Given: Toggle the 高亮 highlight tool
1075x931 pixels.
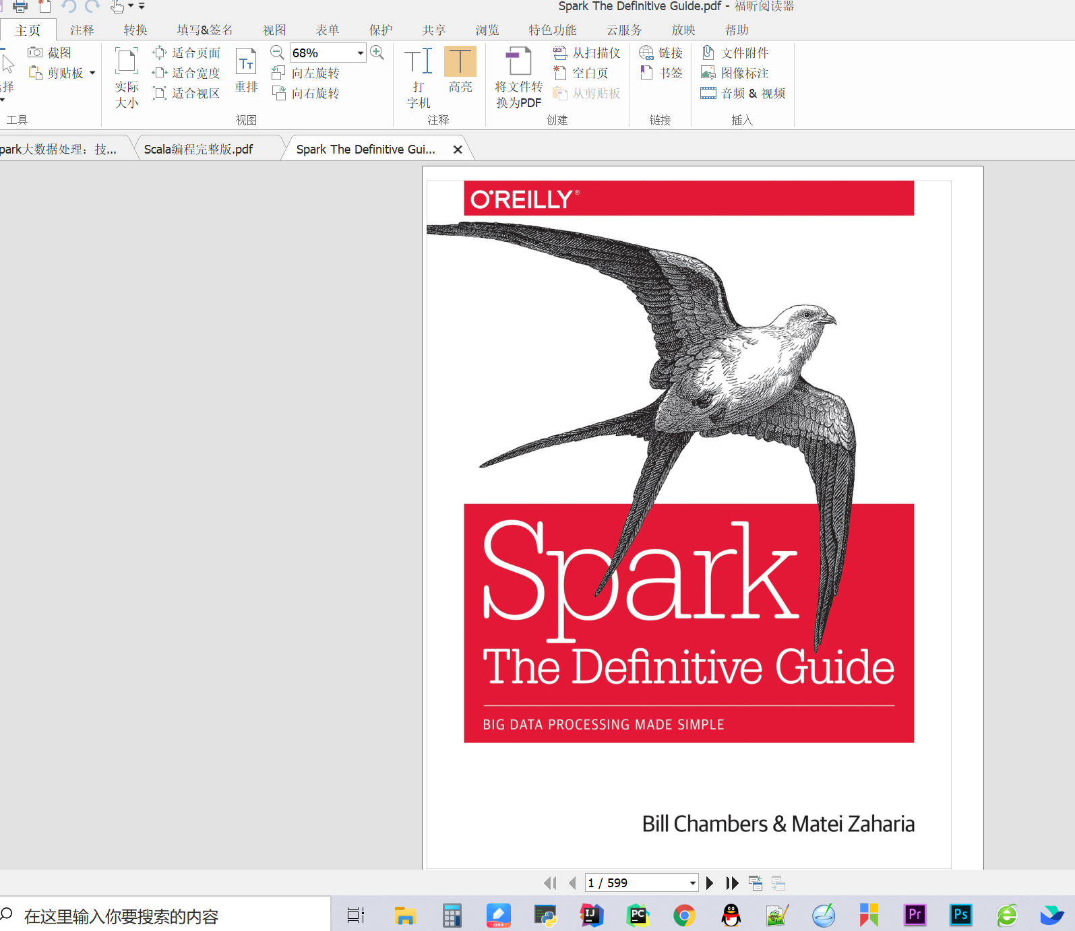Looking at the screenshot, I should (x=460, y=70).
